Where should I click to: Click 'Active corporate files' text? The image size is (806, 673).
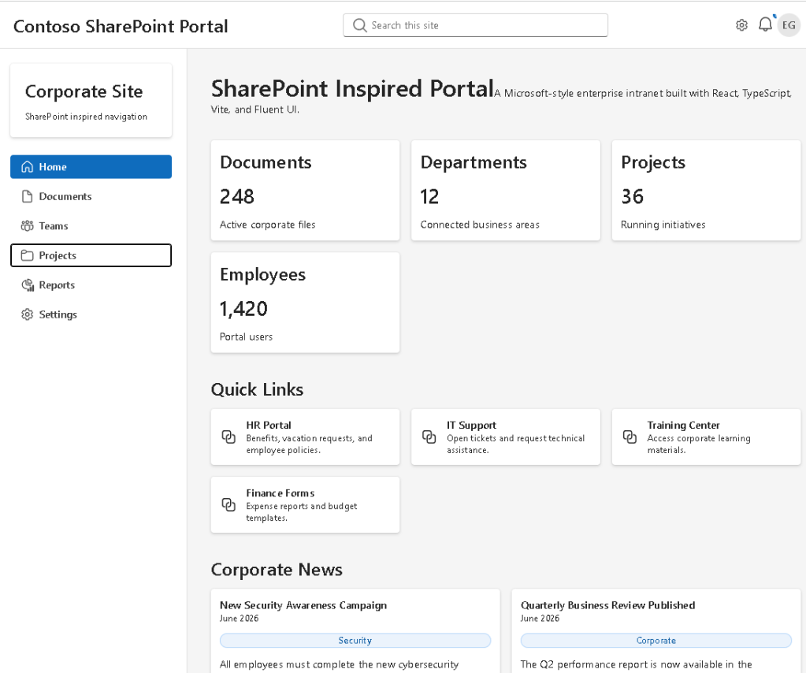[267, 225]
